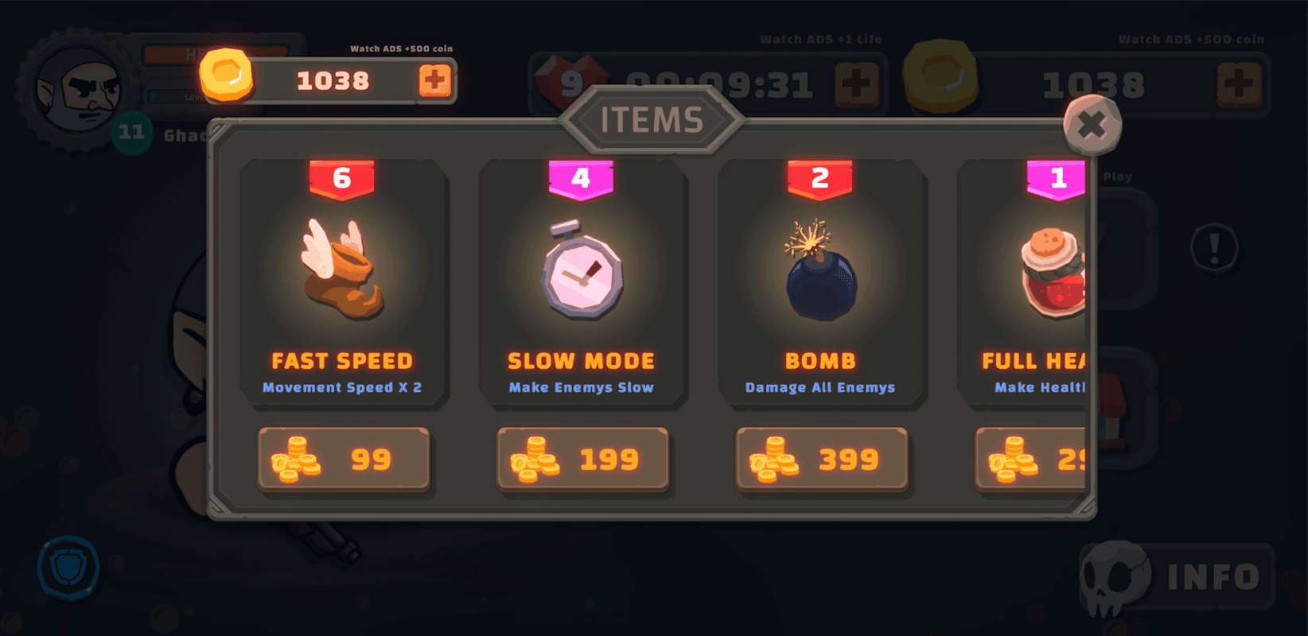Tap the Fast Speed quantity badge showing 6
Viewport: 1308px width, 636px height.
[x=342, y=179]
